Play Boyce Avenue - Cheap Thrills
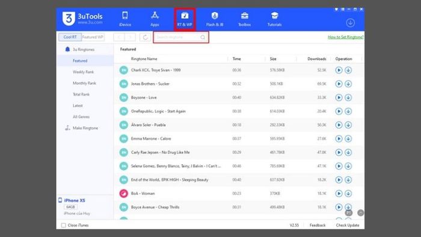Viewport: 421px width, 237px height. click(339, 207)
